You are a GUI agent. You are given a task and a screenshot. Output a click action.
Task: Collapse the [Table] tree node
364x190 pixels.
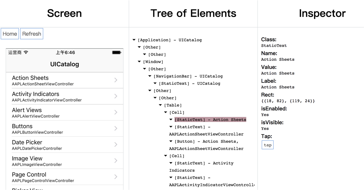[x=160, y=105]
